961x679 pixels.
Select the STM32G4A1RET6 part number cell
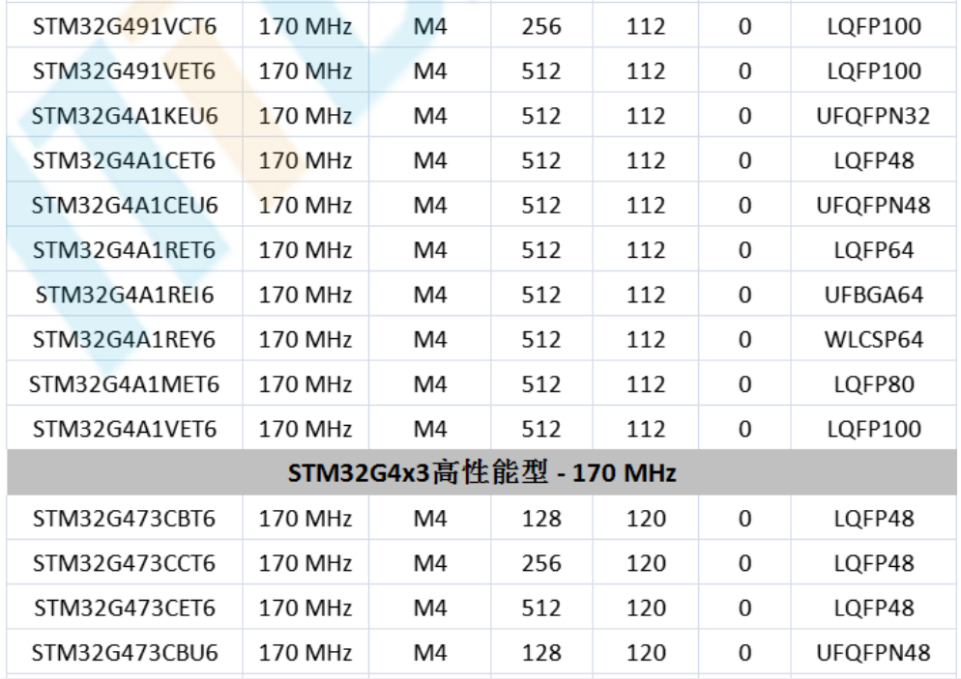(x=124, y=250)
